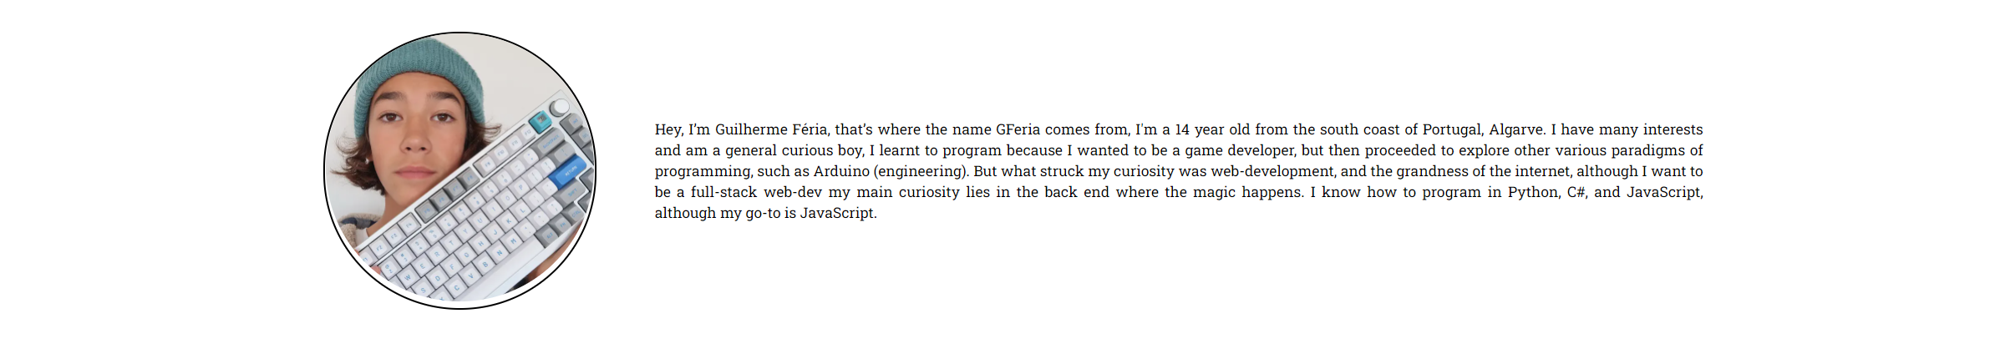Click the word "(engineering)" in the bio
Viewport: 2000px width, 349px height.
pos(921,171)
